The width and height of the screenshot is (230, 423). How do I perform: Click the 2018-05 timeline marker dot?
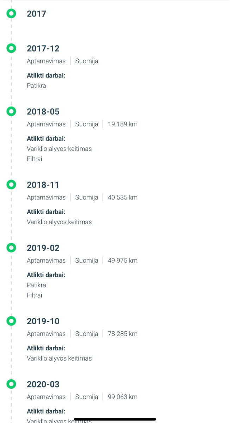[x=11, y=111]
